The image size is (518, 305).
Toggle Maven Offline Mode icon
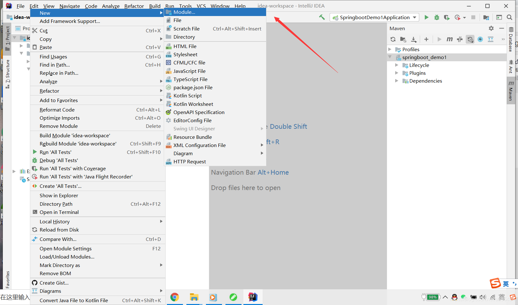(460, 39)
